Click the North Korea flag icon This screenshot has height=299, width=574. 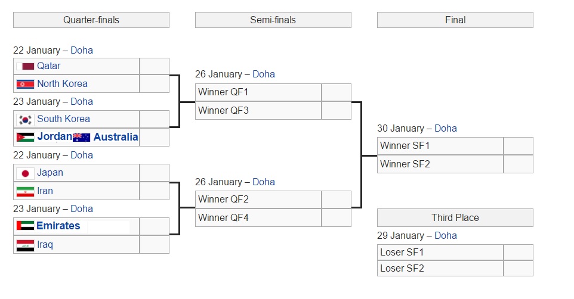click(25, 84)
